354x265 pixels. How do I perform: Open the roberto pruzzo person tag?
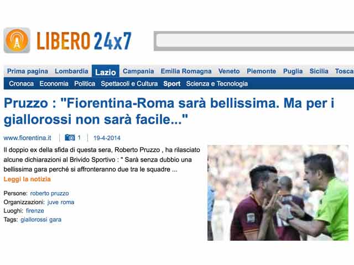pos(49,193)
